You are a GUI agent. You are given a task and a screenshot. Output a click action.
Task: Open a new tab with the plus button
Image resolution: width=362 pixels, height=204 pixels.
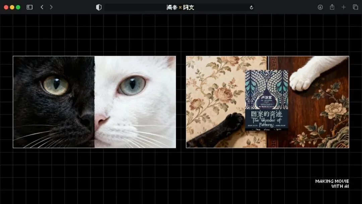point(344,7)
